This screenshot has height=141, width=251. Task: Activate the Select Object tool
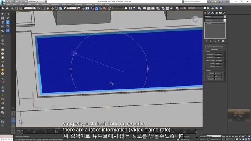click(x=35, y=8)
